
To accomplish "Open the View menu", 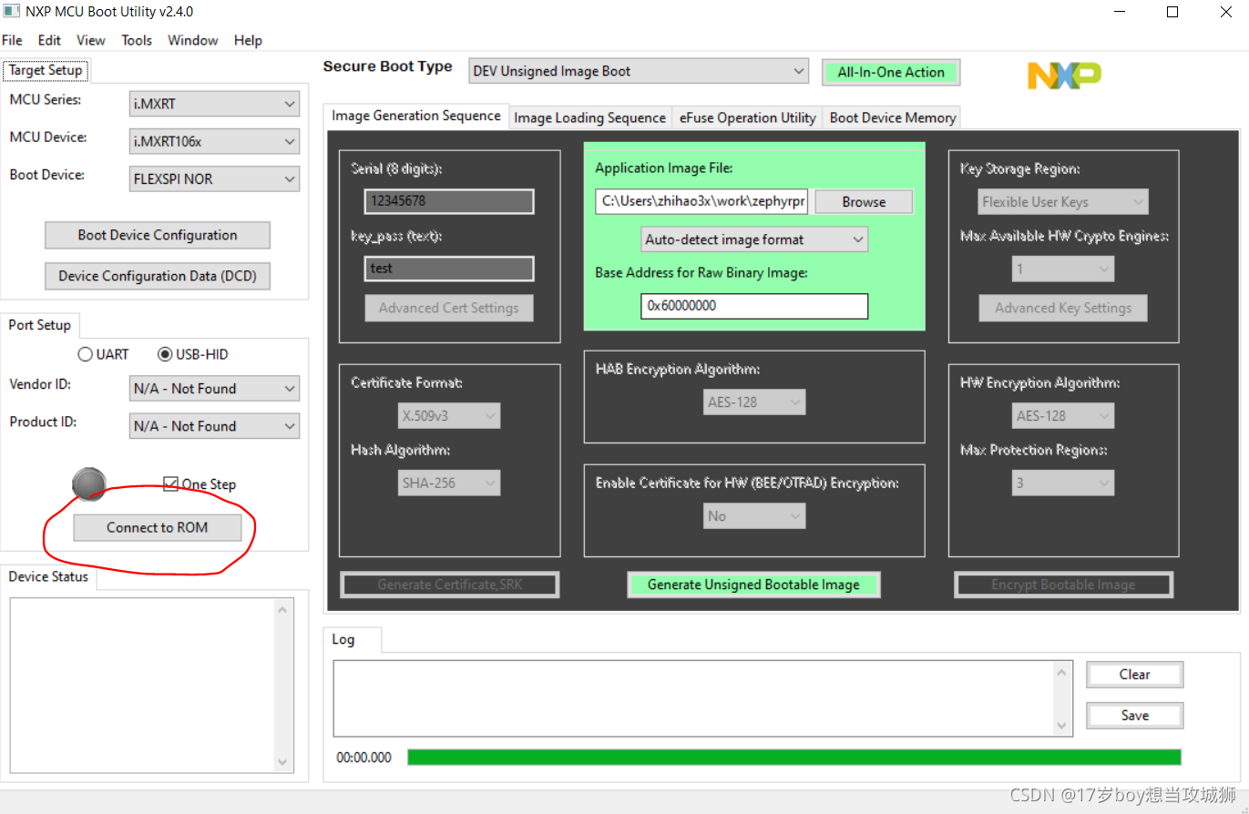I will pos(90,40).
